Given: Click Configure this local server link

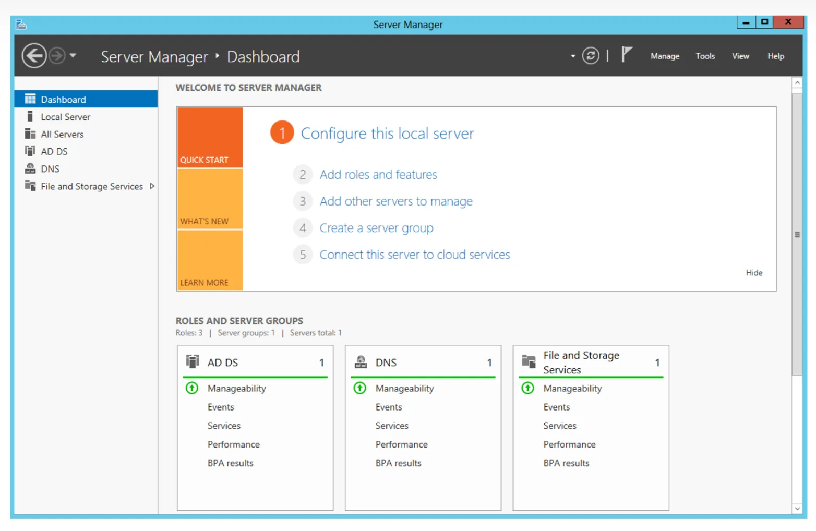Looking at the screenshot, I should (387, 134).
